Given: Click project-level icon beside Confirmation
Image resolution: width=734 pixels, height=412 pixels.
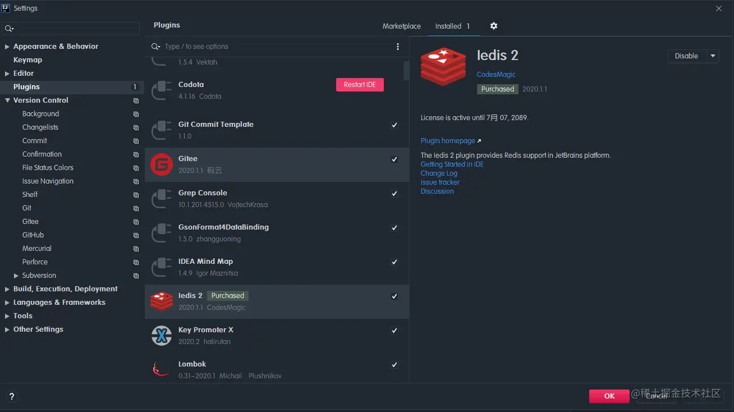Looking at the screenshot, I should pos(136,154).
